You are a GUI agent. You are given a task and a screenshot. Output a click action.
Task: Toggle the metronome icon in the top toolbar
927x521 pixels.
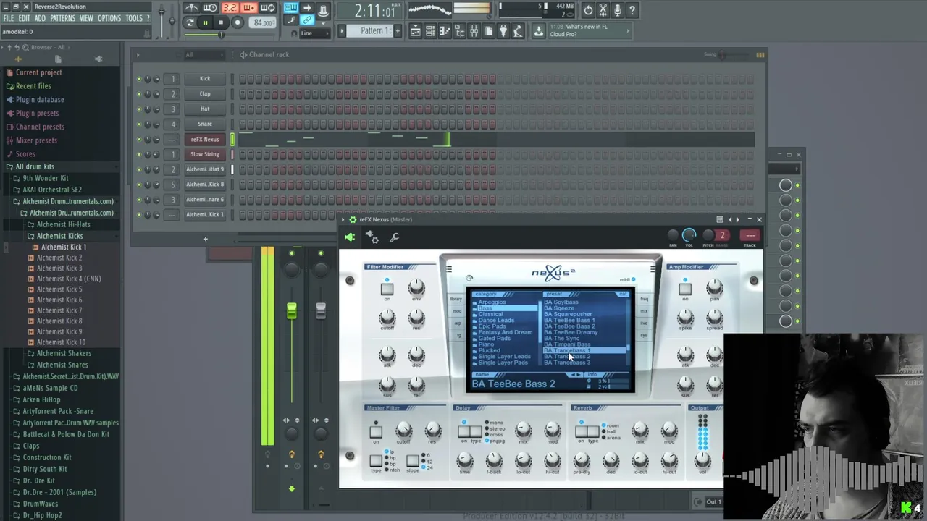(x=191, y=8)
